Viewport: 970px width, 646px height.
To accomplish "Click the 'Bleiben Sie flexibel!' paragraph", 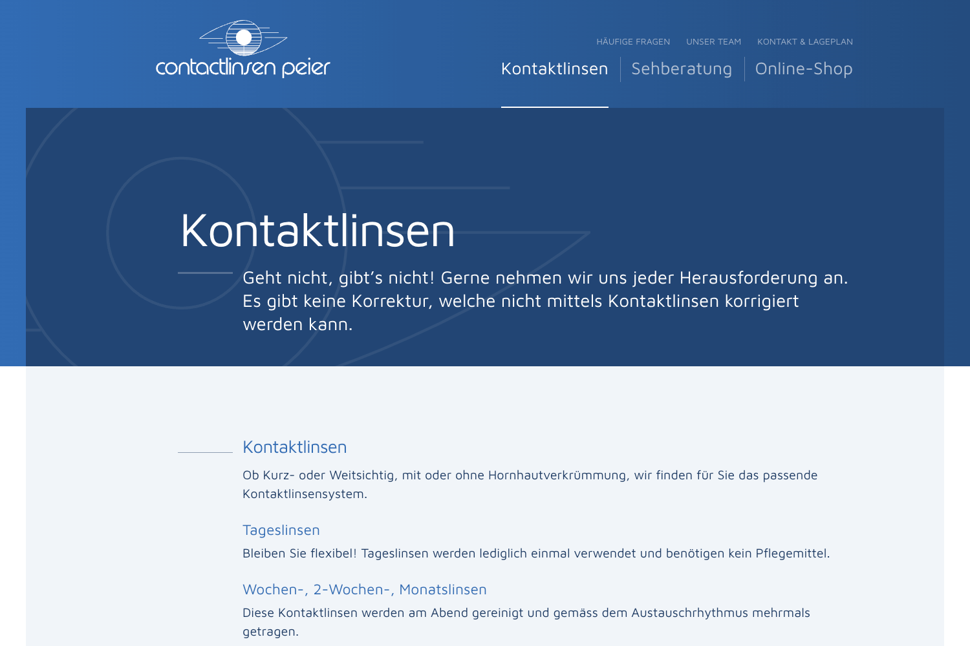I will click(535, 554).
